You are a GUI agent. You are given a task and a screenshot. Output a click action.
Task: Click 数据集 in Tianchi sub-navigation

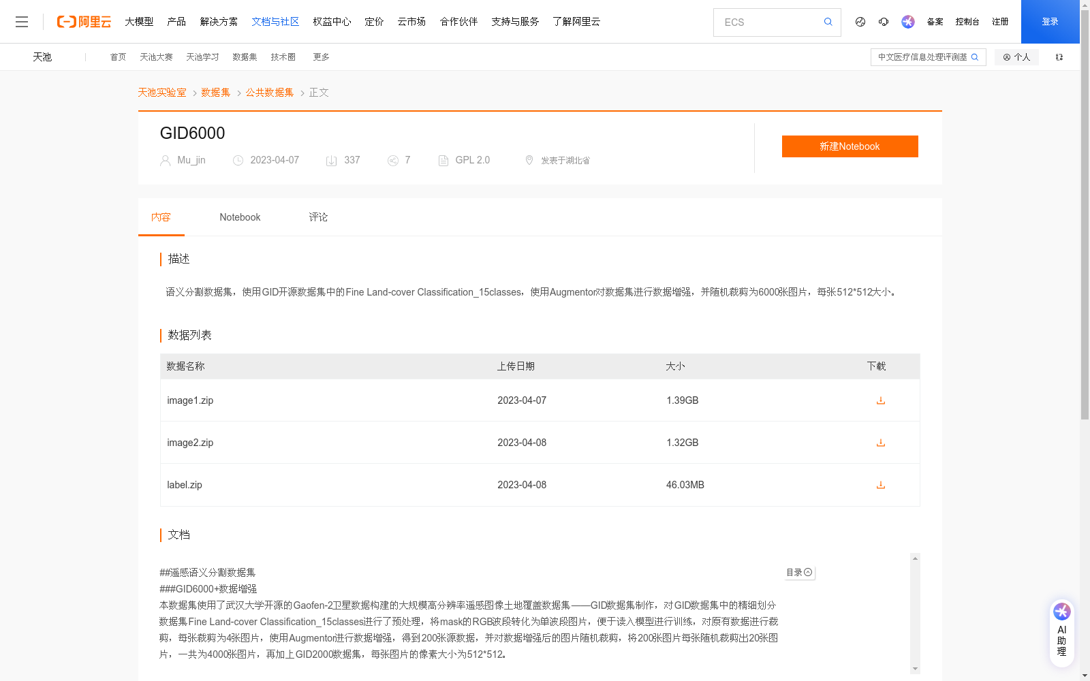pos(245,57)
